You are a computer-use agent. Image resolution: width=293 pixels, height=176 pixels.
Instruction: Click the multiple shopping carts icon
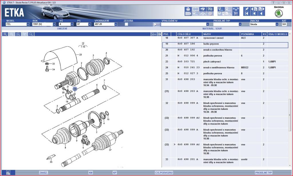[x=236, y=9]
